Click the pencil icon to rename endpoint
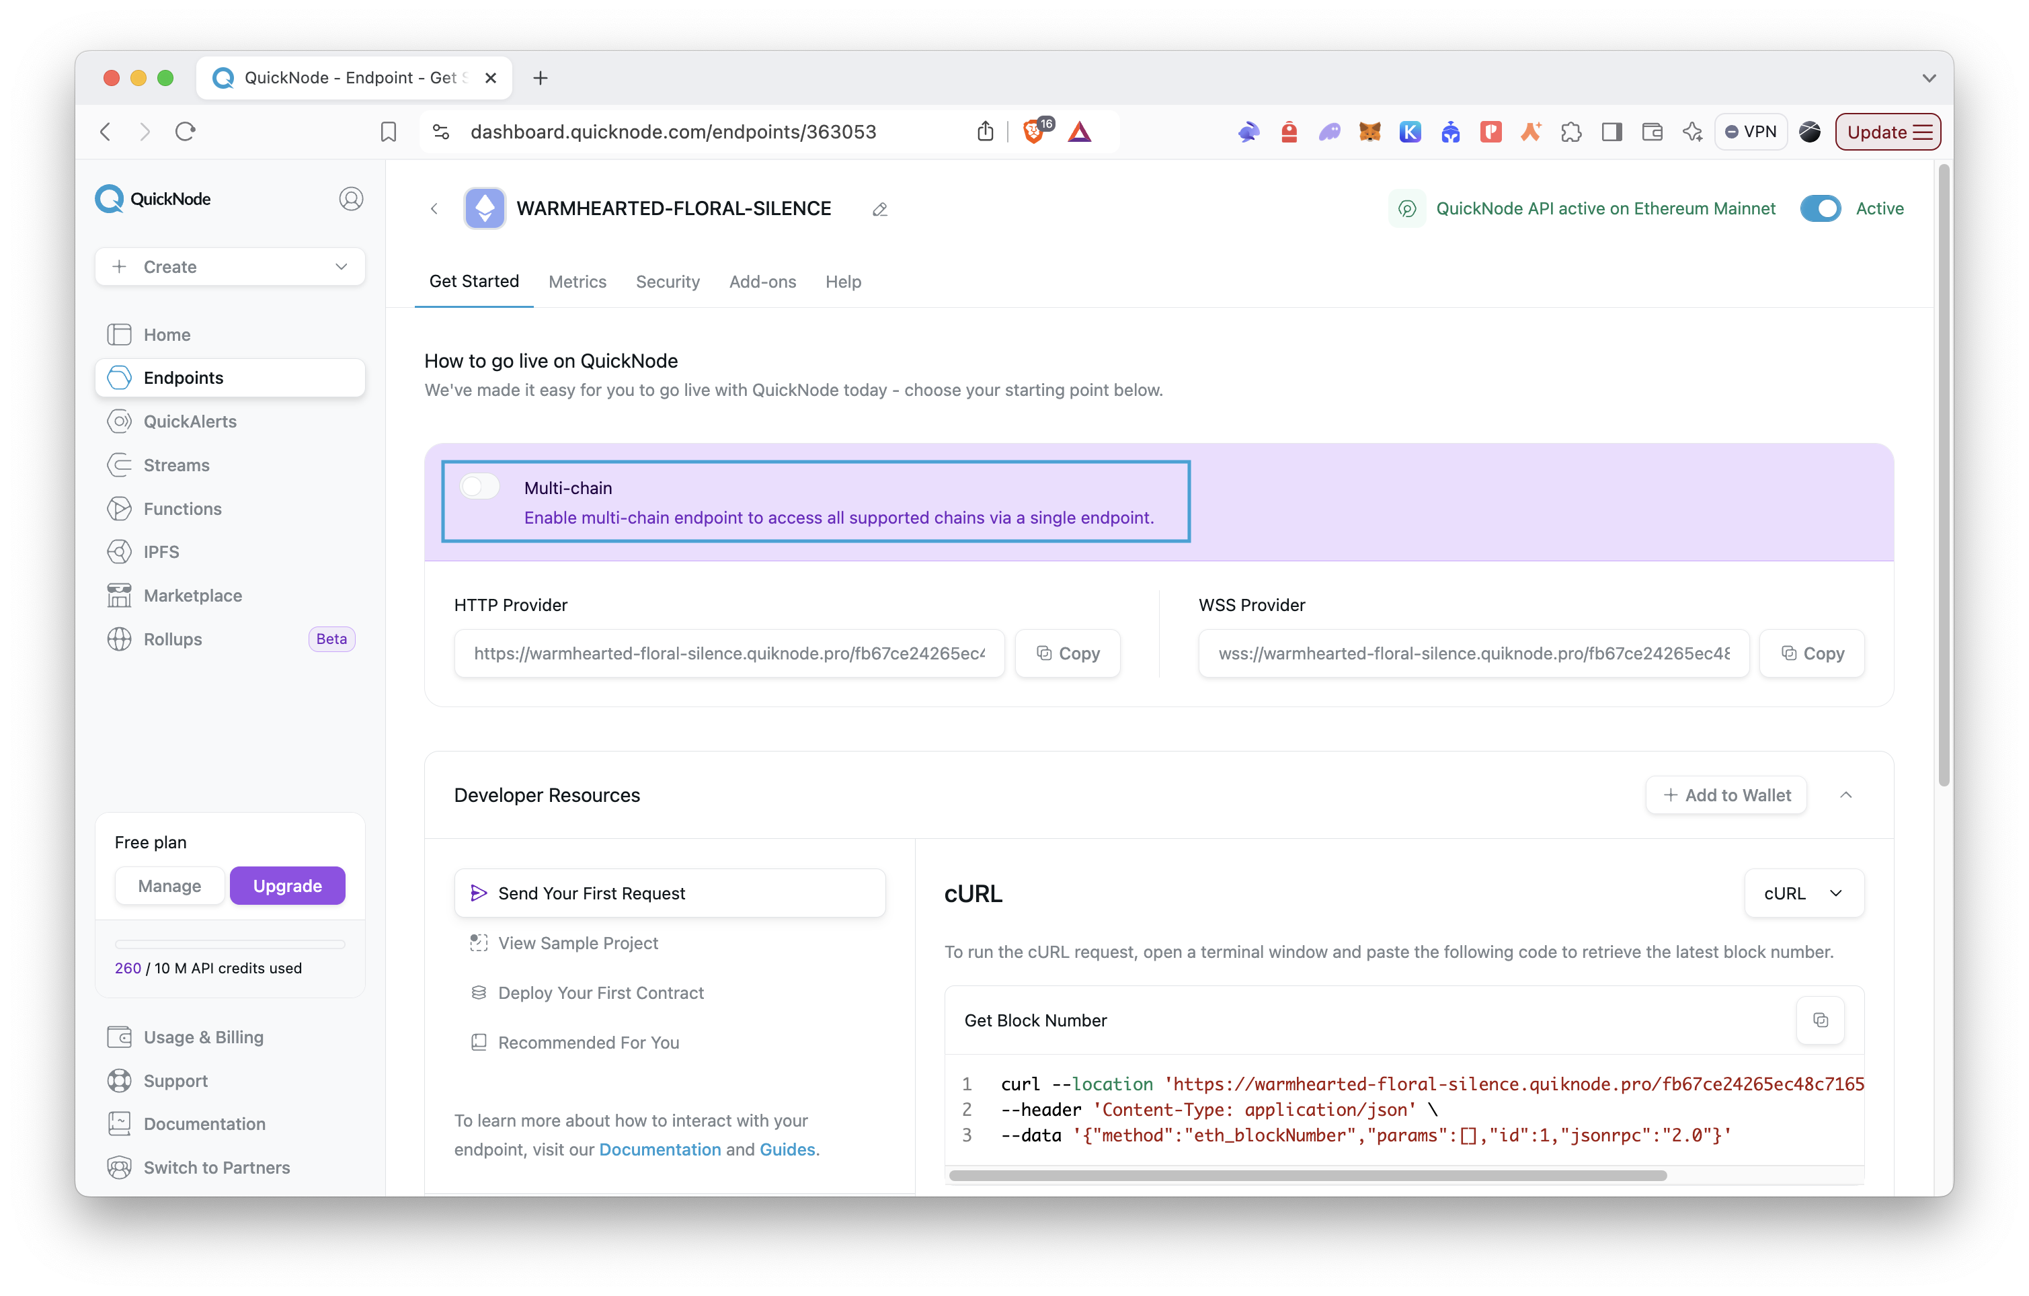 879,209
